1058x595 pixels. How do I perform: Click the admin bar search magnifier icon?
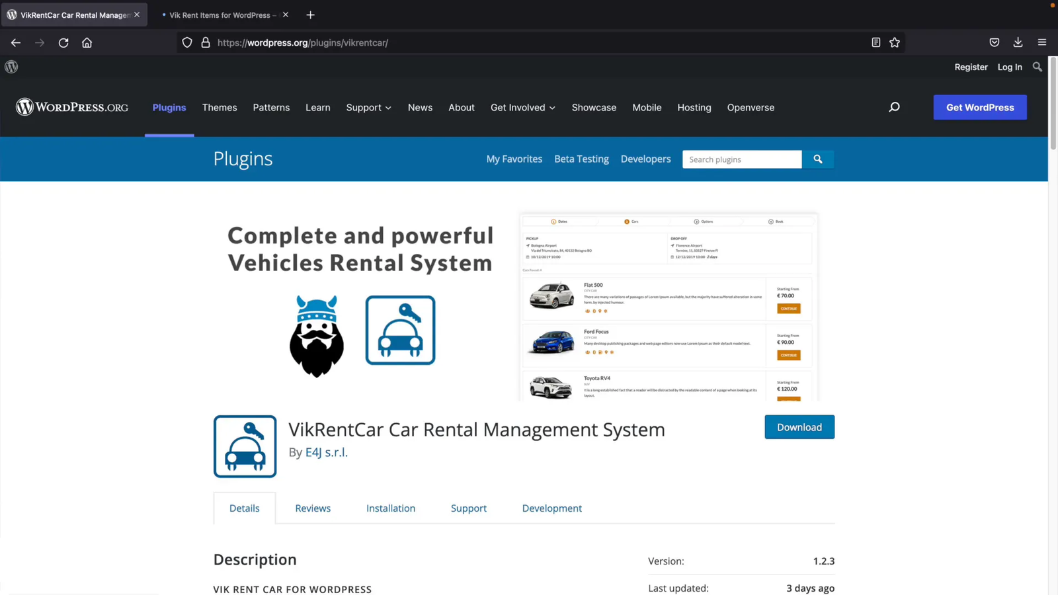(x=1037, y=67)
